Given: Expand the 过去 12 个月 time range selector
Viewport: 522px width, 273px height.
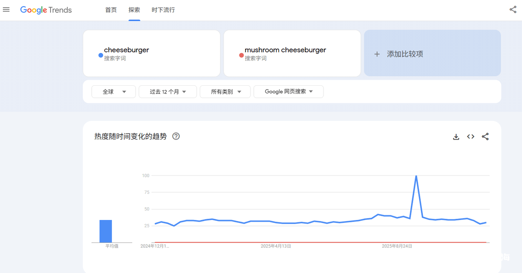Looking at the screenshot, I should [168, 91].
